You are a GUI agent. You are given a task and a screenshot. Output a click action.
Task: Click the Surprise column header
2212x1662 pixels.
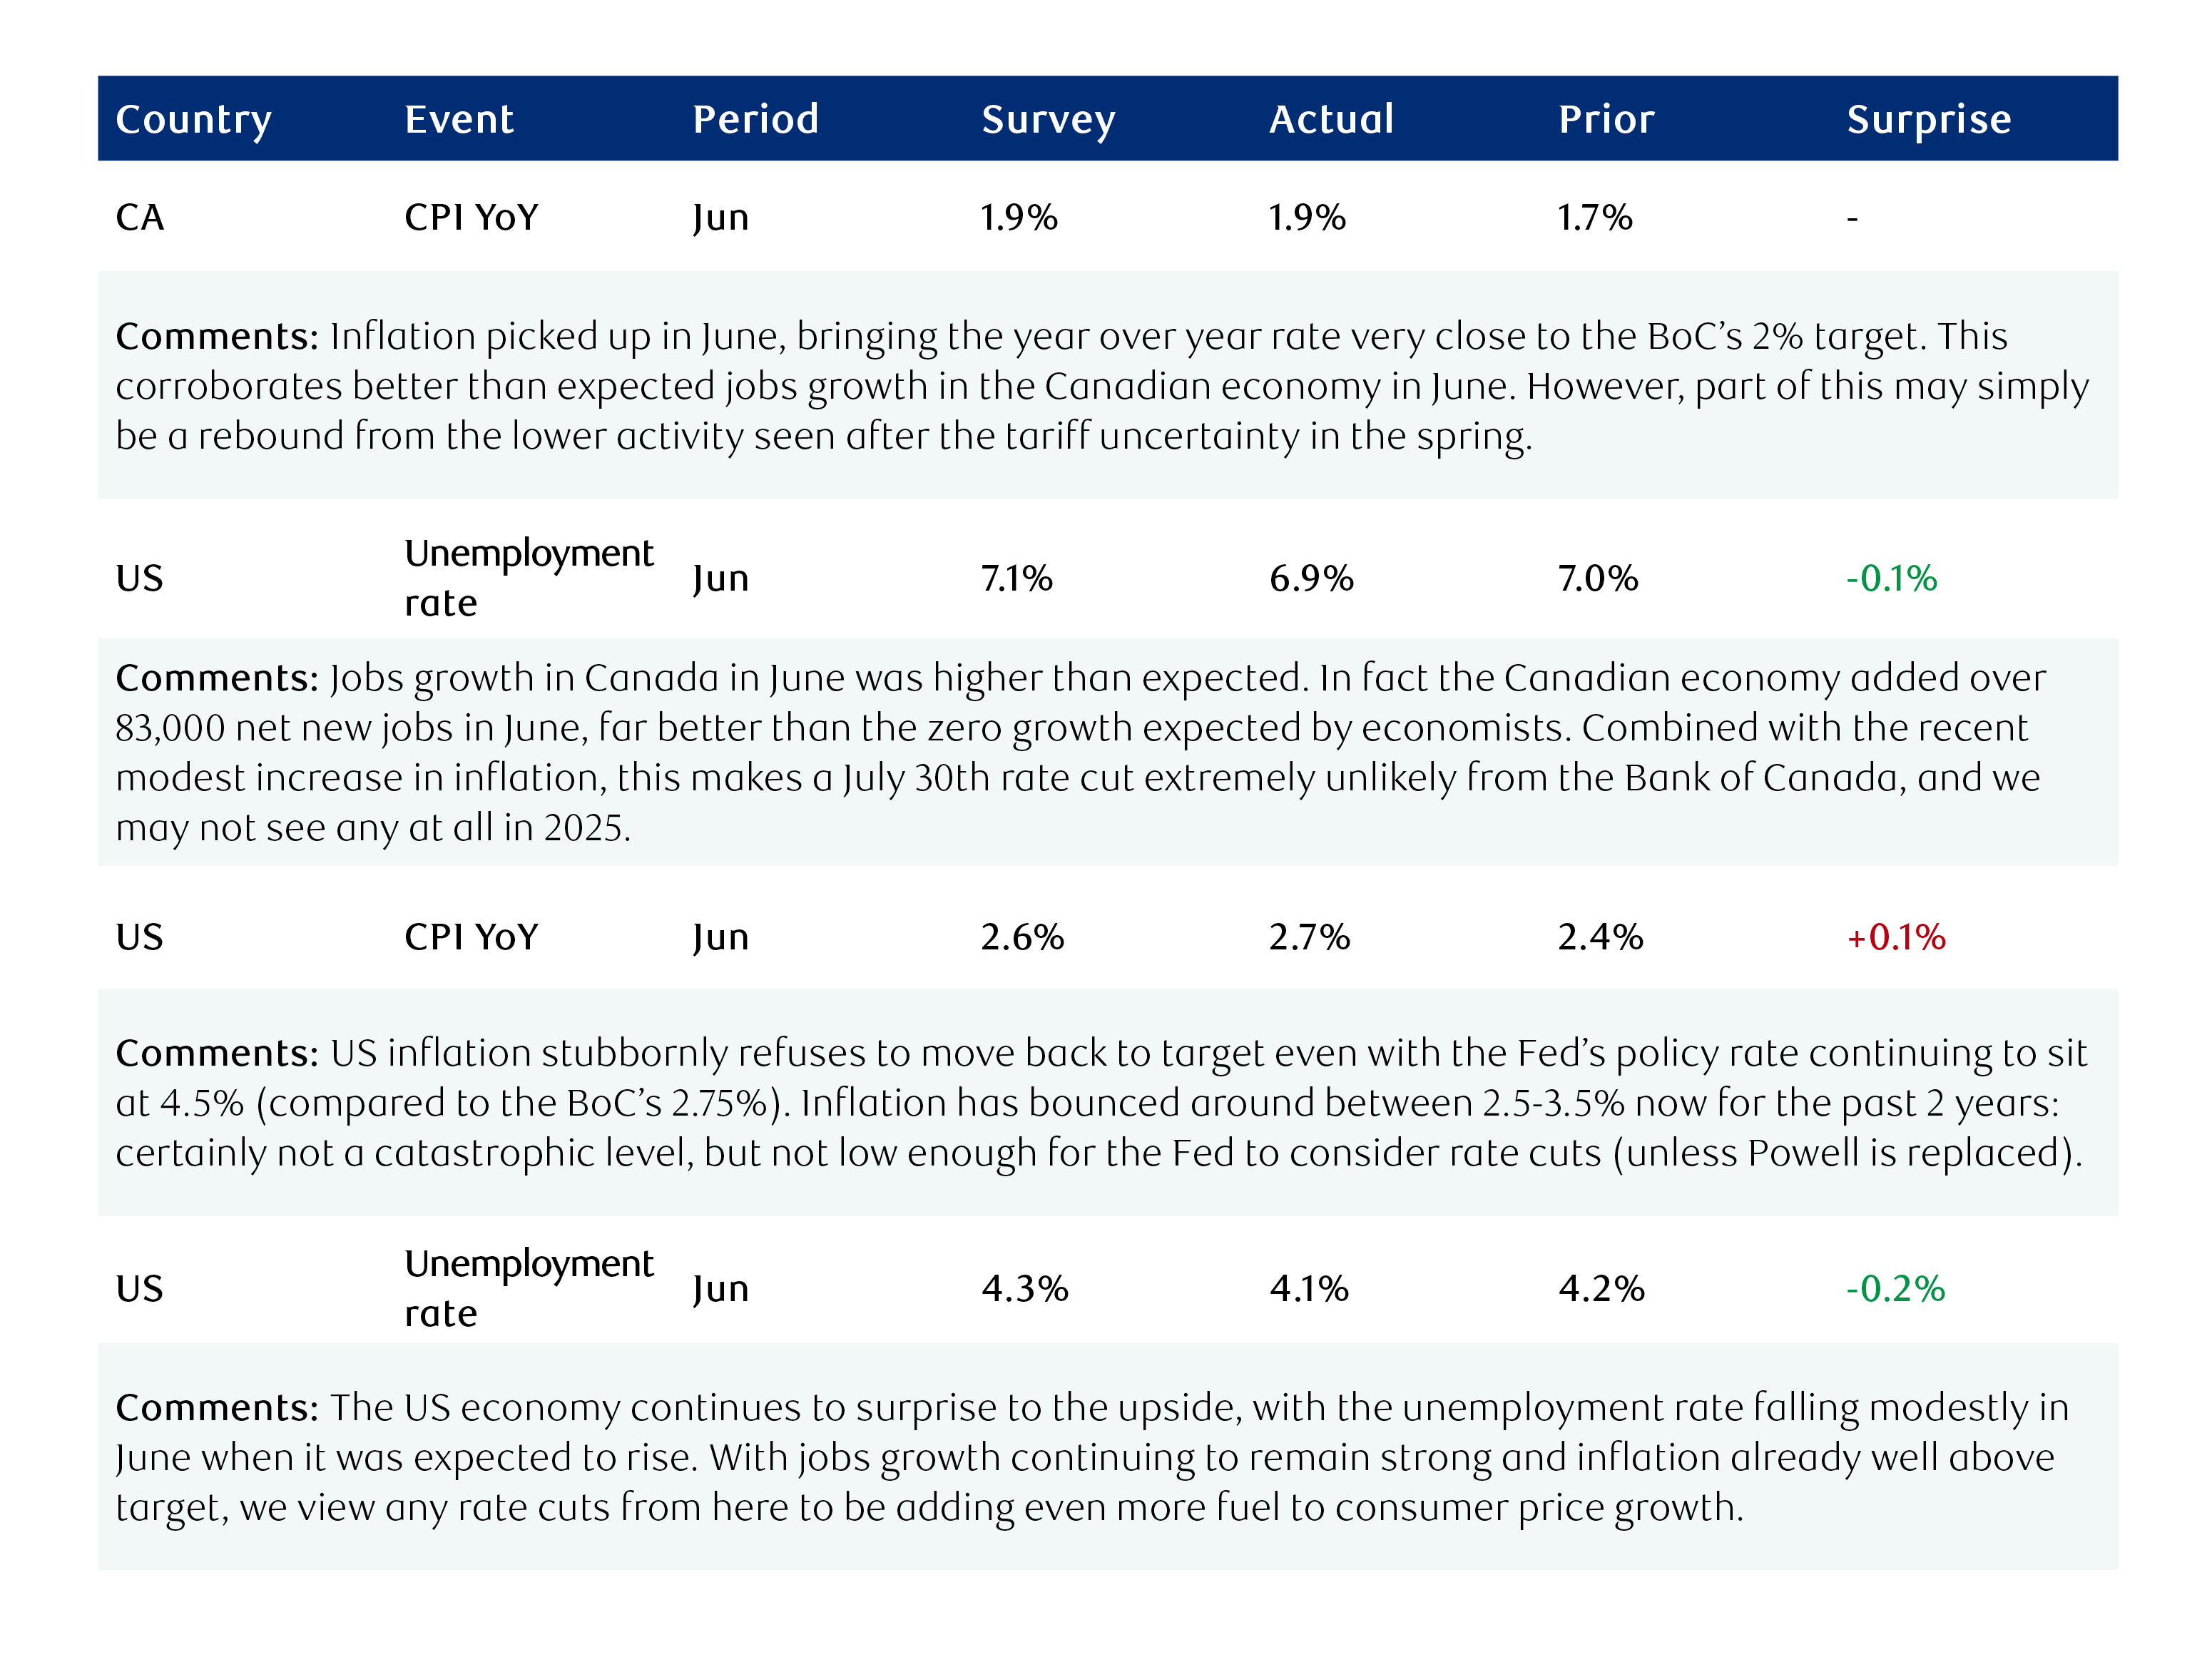tap(1928, 120)
